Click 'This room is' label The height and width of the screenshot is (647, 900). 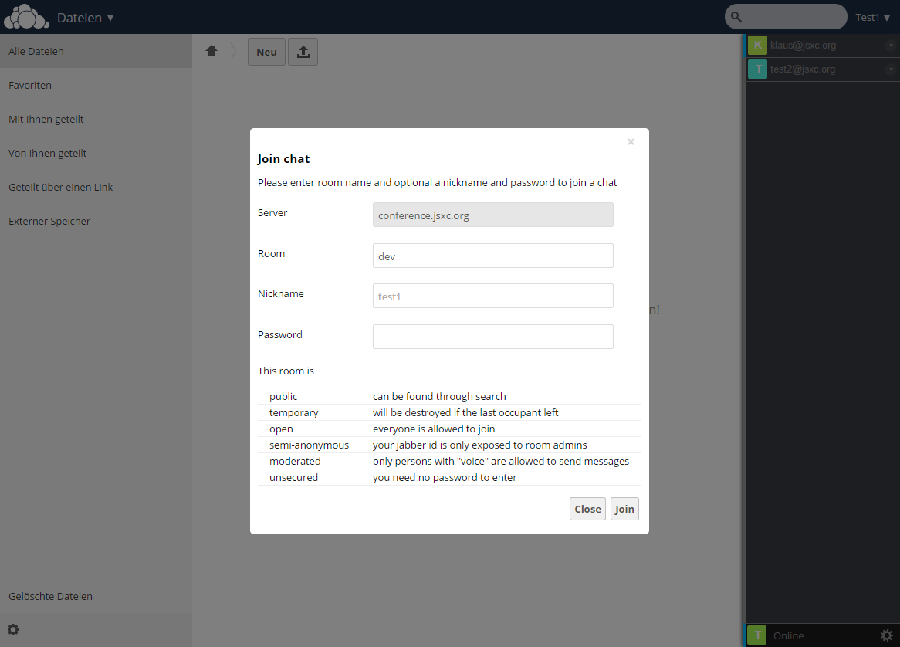pos(286,371)
